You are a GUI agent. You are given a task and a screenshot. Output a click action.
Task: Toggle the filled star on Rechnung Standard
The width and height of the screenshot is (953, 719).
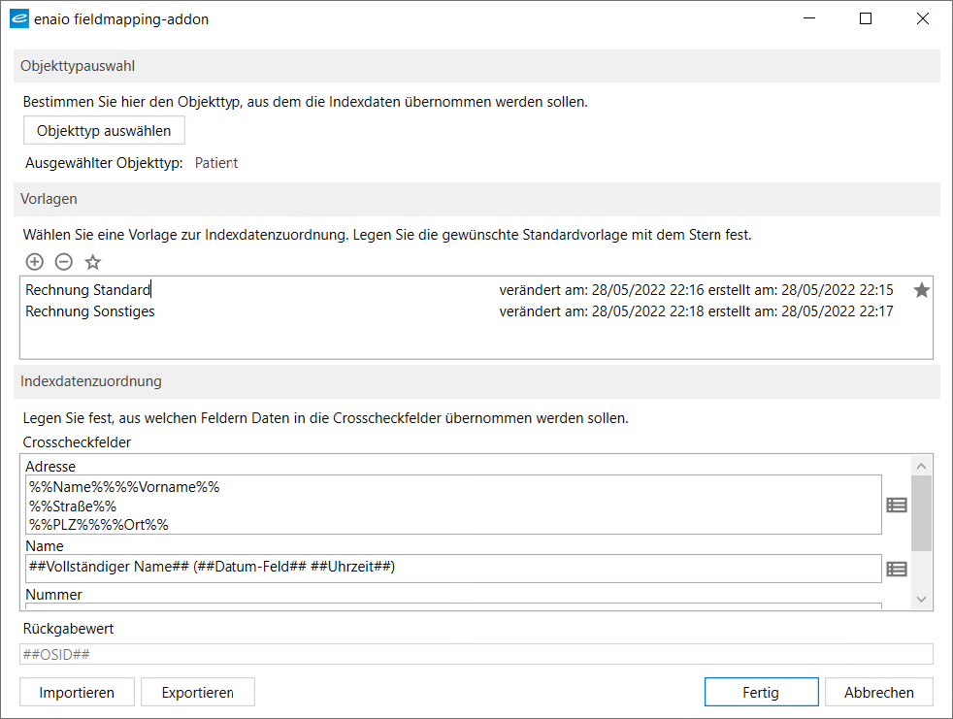[921, 290]
